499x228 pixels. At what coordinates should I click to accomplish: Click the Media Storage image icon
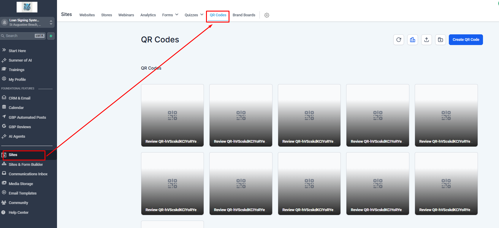(4, 183)
